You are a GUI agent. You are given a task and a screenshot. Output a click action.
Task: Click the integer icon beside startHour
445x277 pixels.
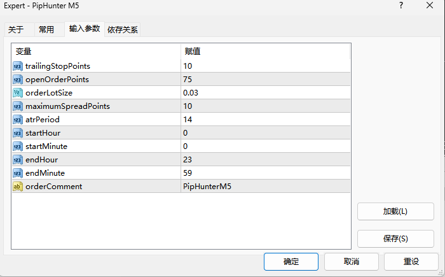pyautogui.click(x=18, y=133)
